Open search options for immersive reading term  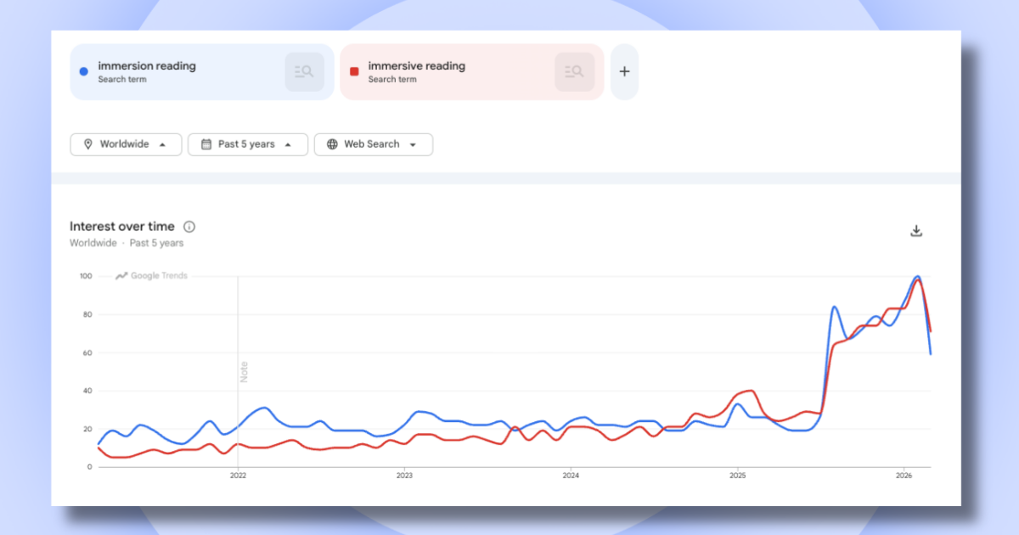[574, 71]
